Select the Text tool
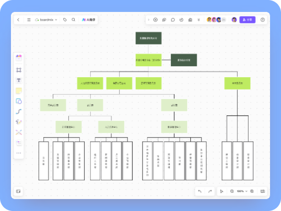281x211 pixels. pyautogui.click(x=19, y=80)
